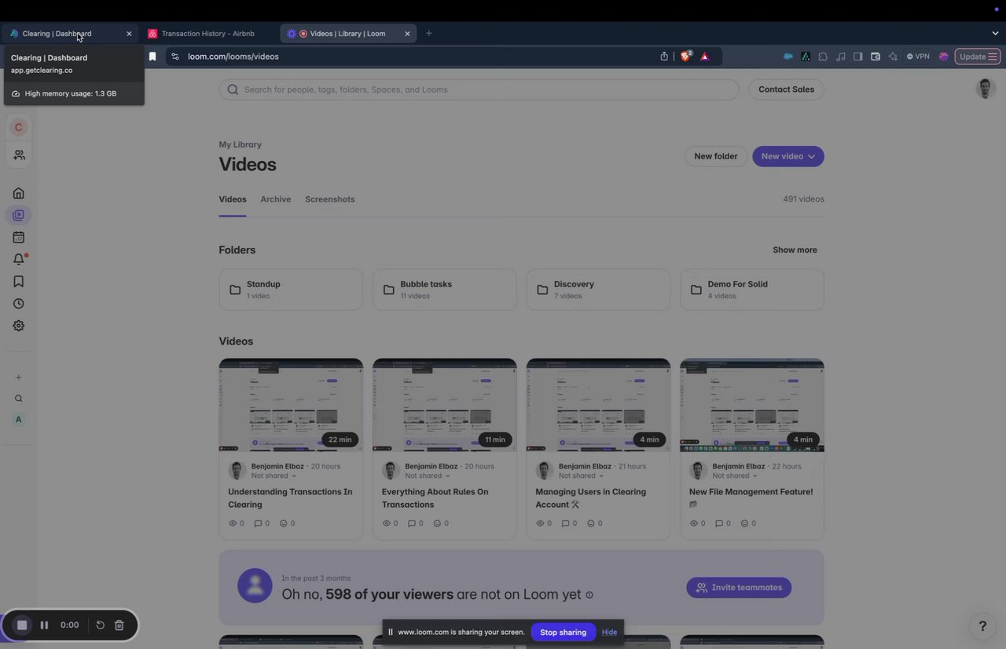Focus the Loom search field
1006x649 pixels.
tap(479, 89)
